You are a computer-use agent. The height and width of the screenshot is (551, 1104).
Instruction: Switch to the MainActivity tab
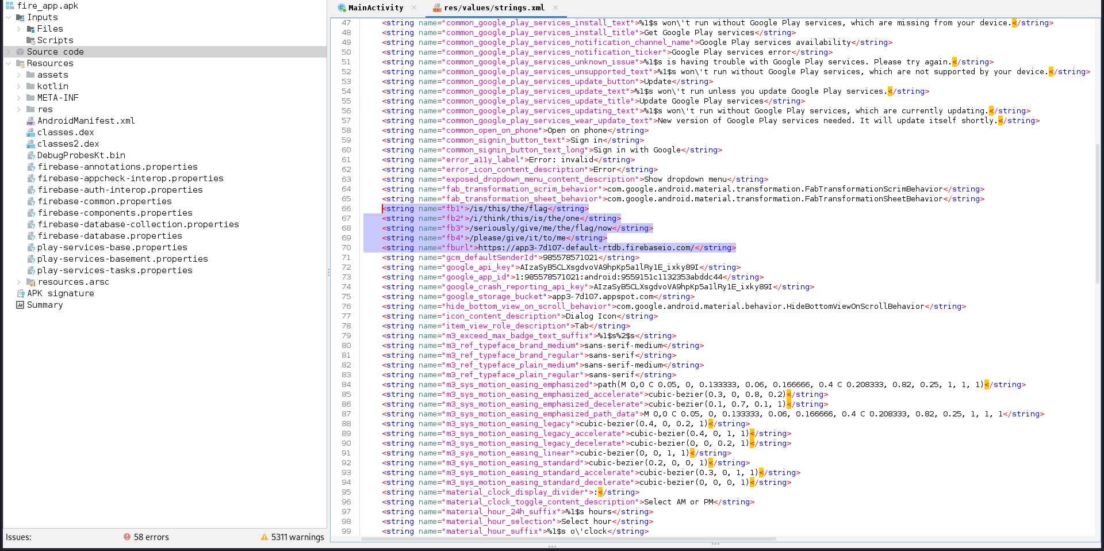click(375, 7)
